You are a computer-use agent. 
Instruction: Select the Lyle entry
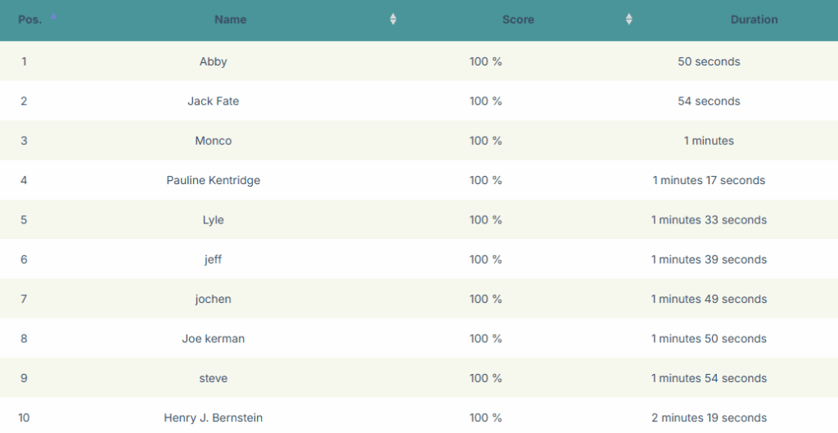[x=214, y=219]
